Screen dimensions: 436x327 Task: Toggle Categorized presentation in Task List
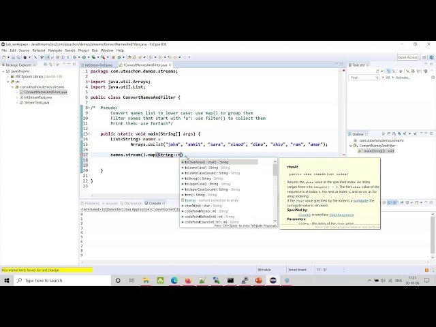click(388, 71)
